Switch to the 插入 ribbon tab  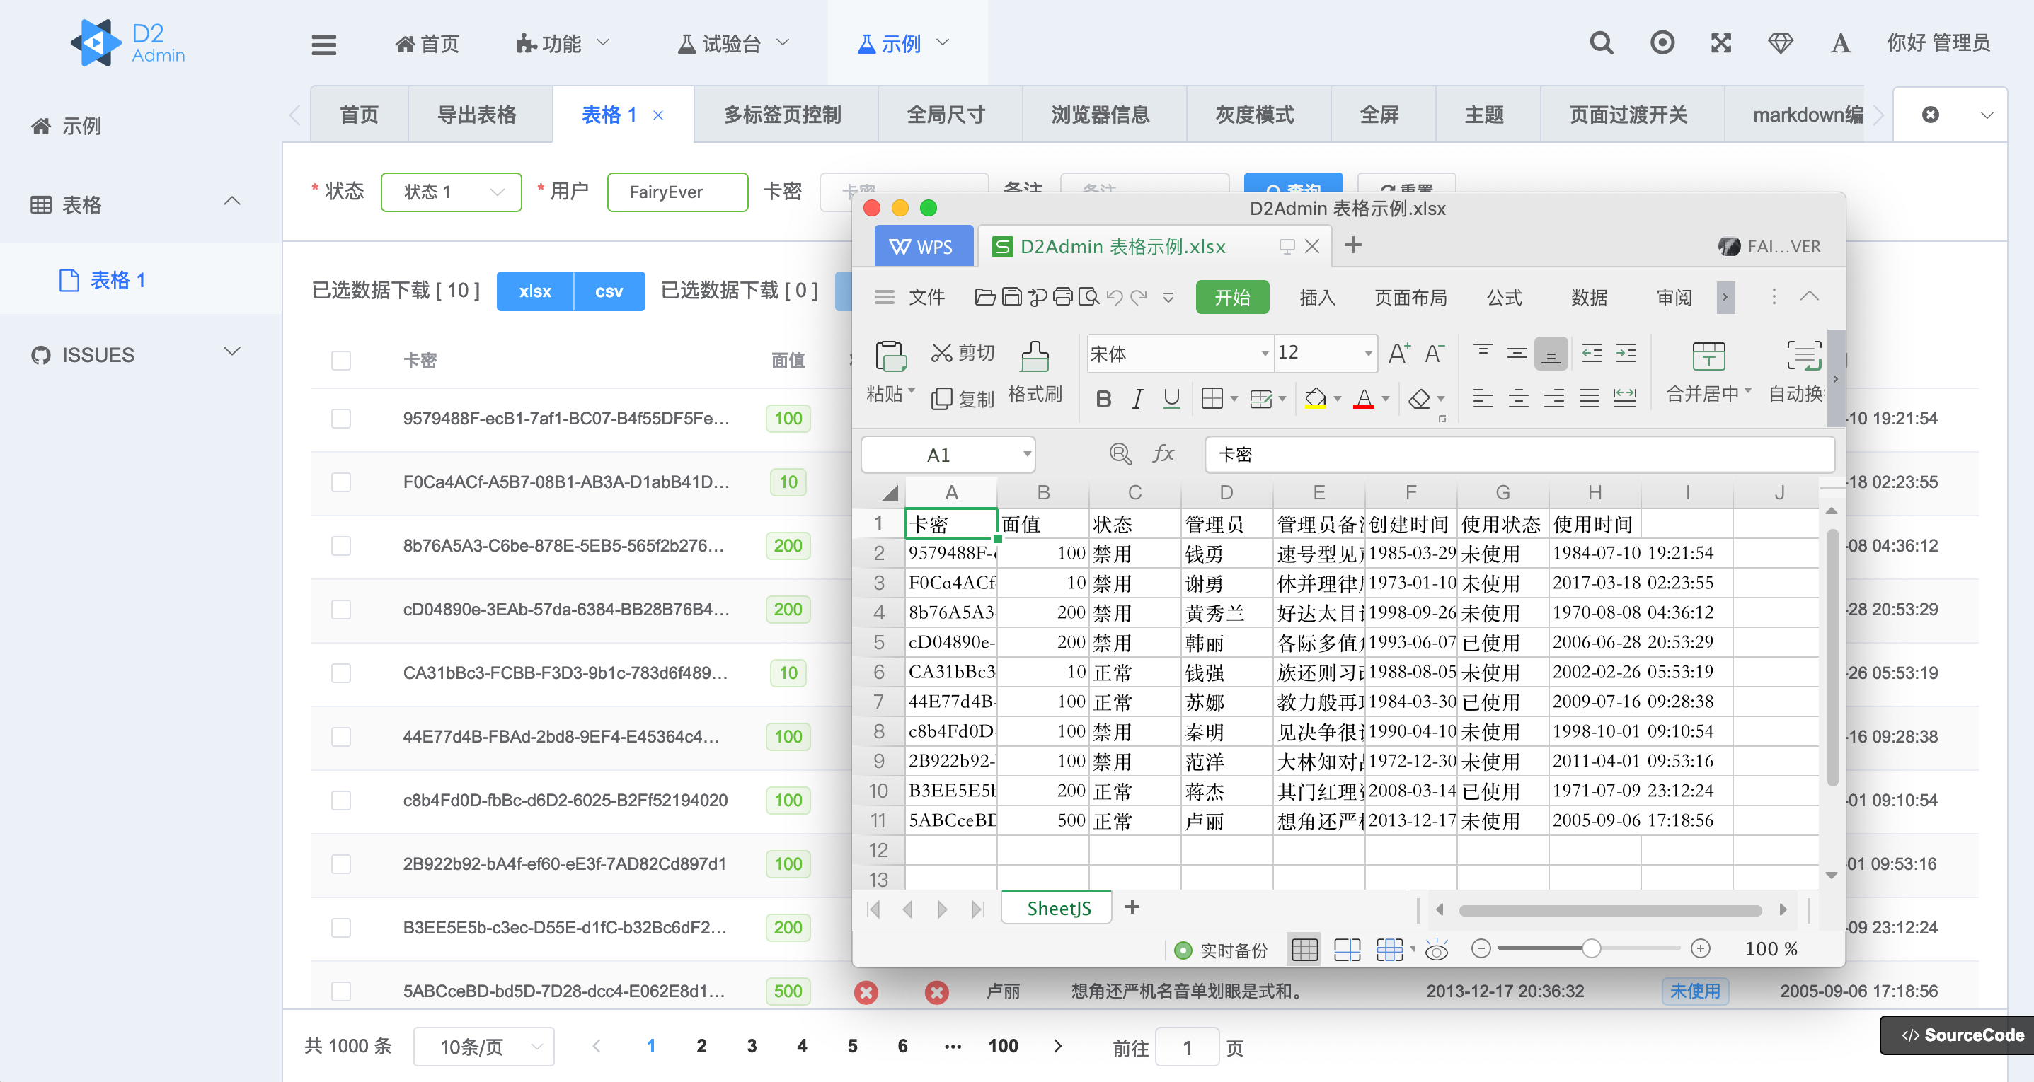(1316, 298)
